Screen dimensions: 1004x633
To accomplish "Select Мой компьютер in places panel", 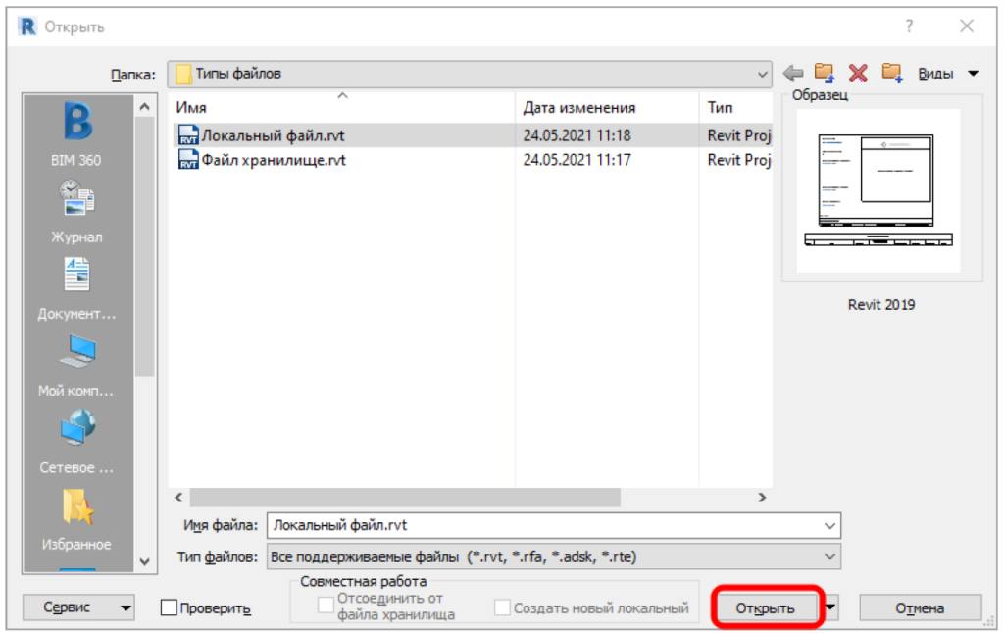I will click(x=76, y=353).
